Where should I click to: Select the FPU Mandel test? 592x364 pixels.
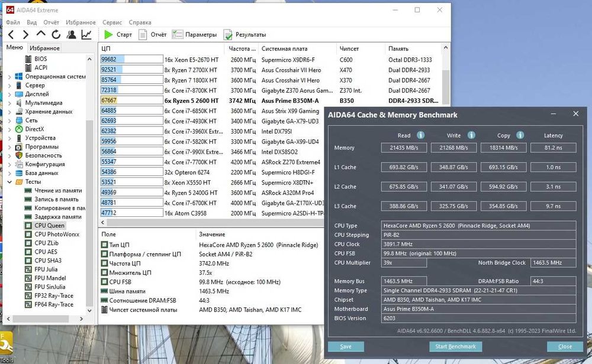50,278
